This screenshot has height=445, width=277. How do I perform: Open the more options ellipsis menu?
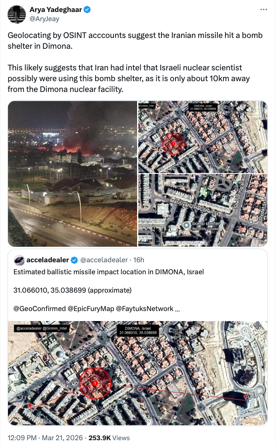[x=263, y=10]
